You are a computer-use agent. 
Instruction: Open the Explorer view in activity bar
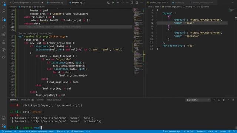[4, 3]
